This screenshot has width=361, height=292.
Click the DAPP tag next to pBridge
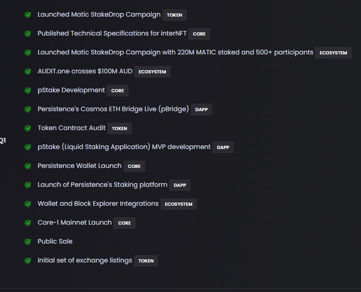(x=201, y=110)
